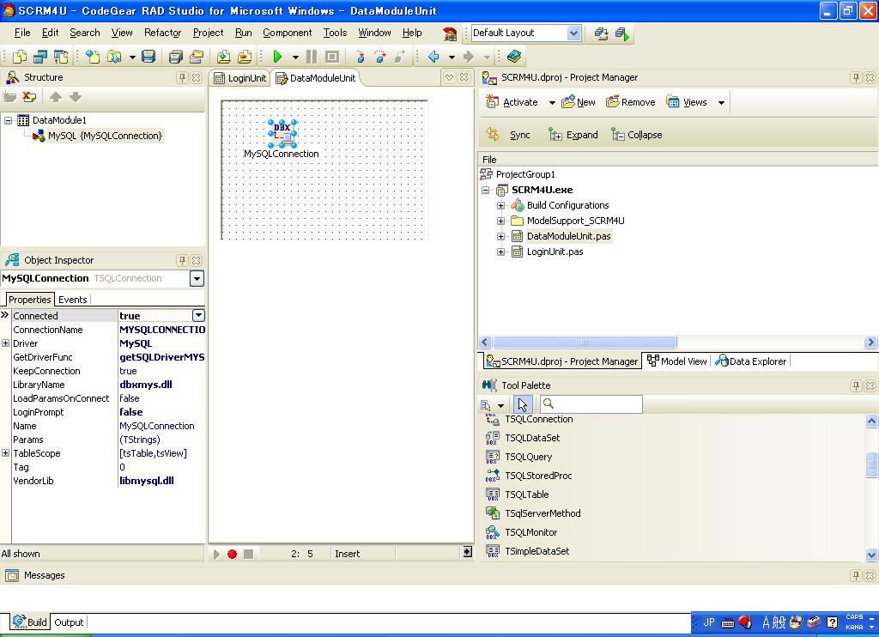Open the Component menu
Image resolution: width=879 pixels, height=637 pixels.
(x=288, y=33)
